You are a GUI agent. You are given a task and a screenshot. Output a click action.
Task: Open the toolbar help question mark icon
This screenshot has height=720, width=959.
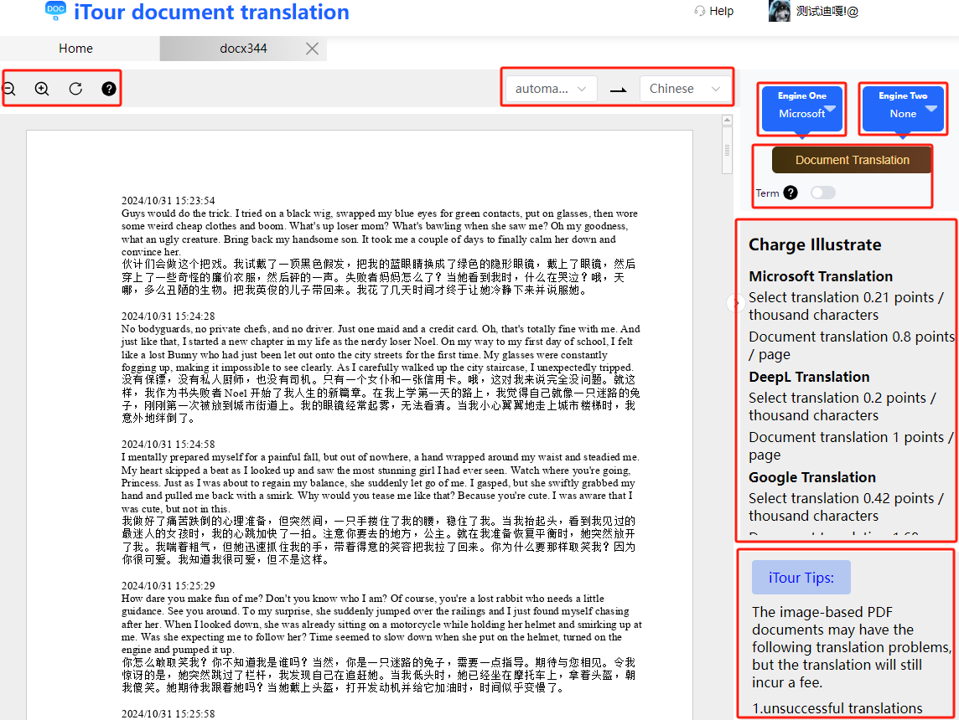(x=109, y=89)
